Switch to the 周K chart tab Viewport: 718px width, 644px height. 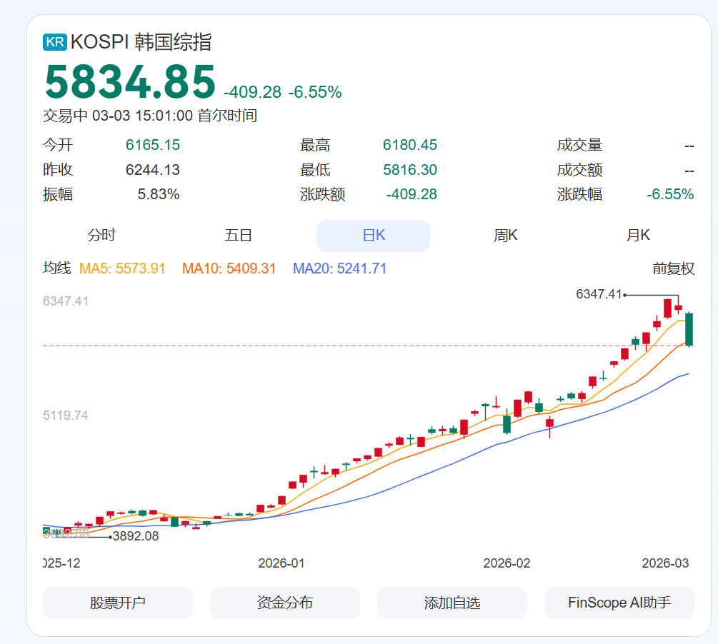[505, 236]
